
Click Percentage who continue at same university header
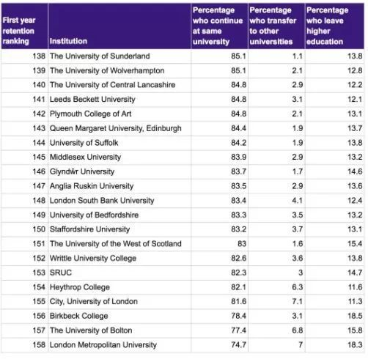coord(219,26)
